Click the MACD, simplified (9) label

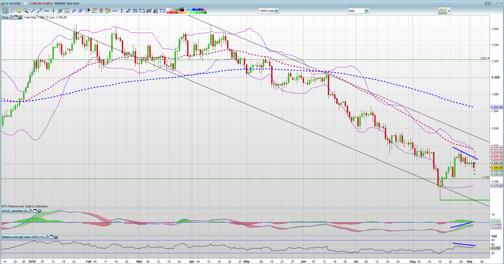click(14, 211)
